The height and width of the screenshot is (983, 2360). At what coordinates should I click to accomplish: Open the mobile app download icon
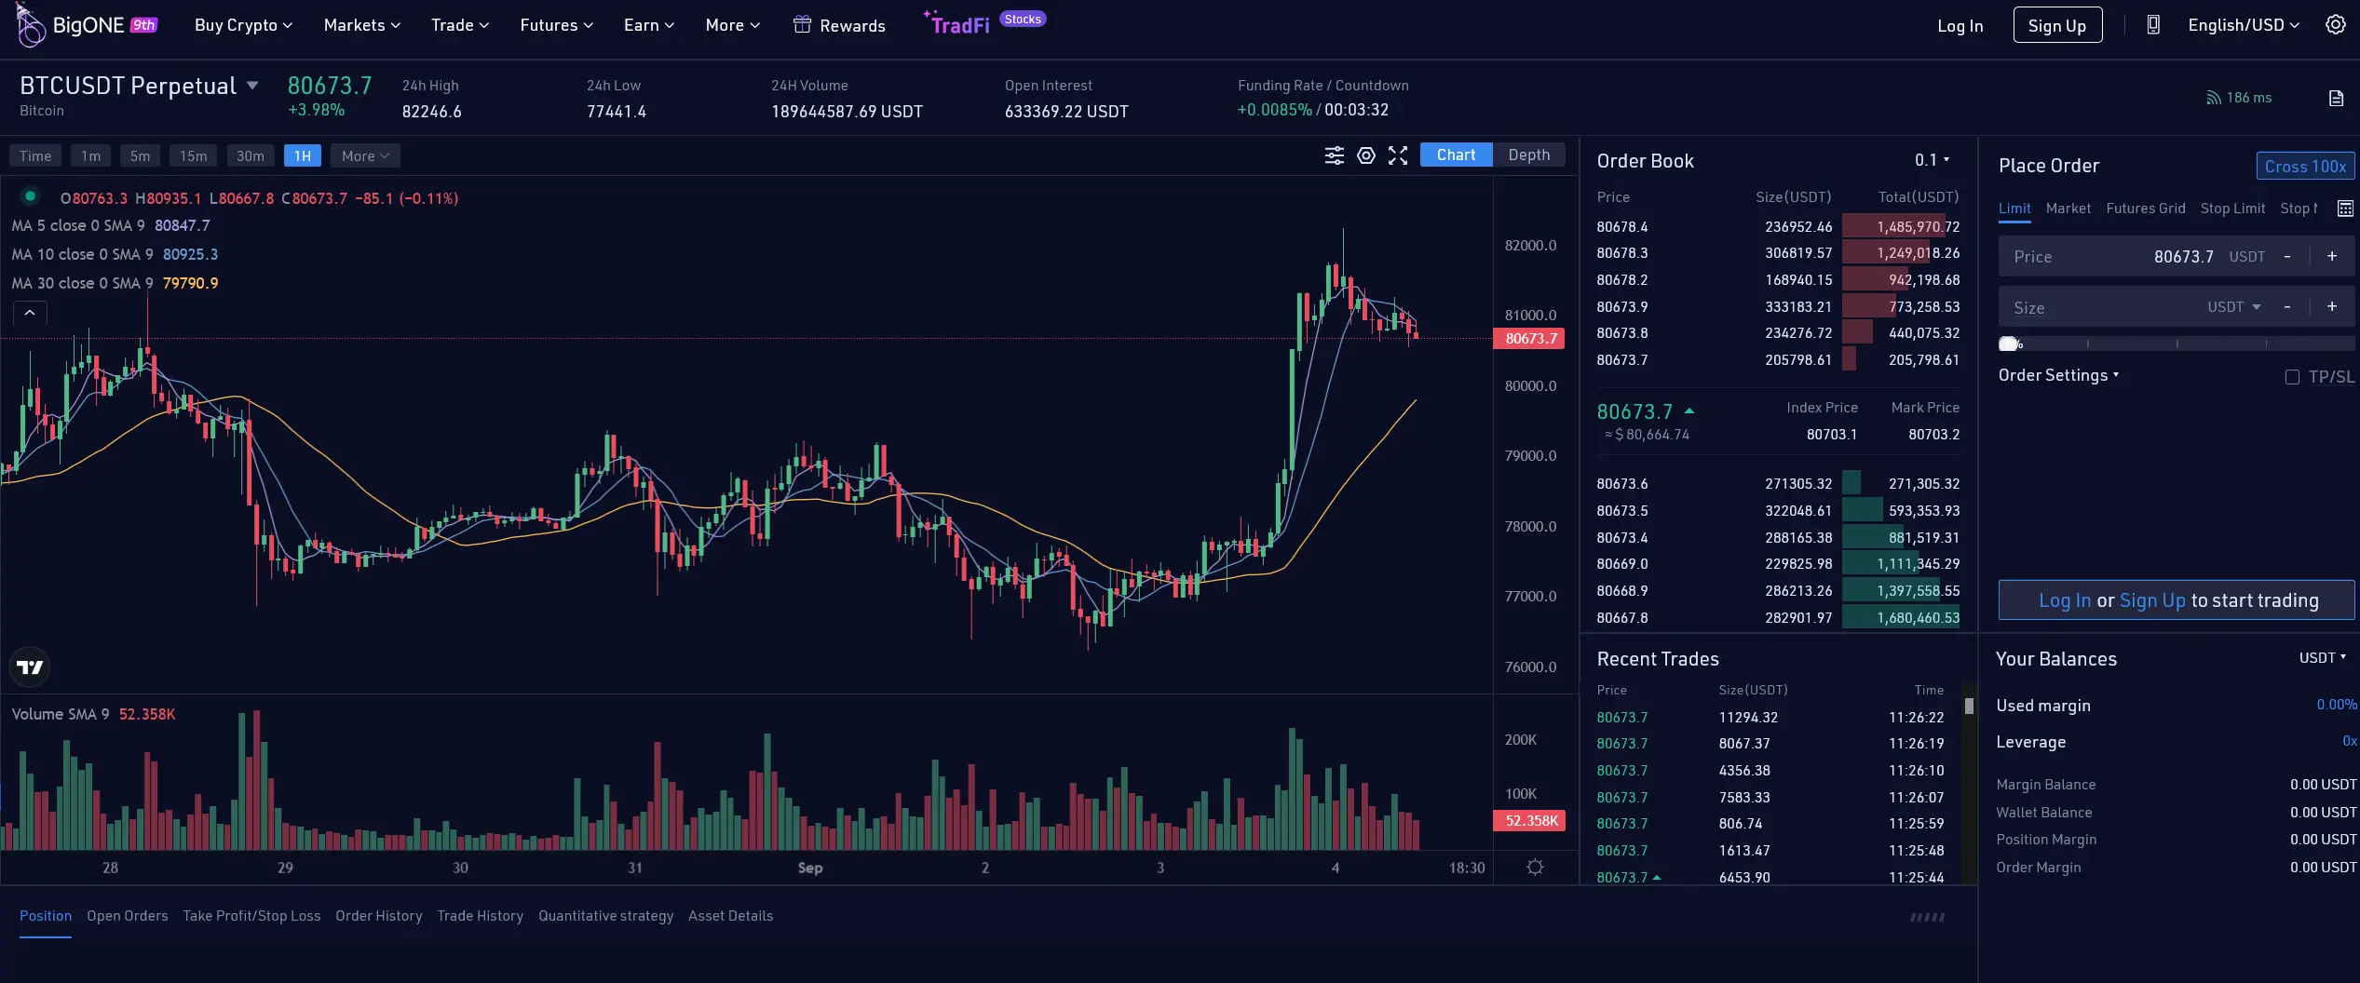click(x=2153, y=25)
